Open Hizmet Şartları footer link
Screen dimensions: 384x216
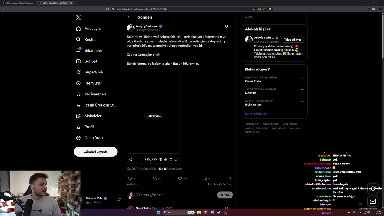click(252, 124)
